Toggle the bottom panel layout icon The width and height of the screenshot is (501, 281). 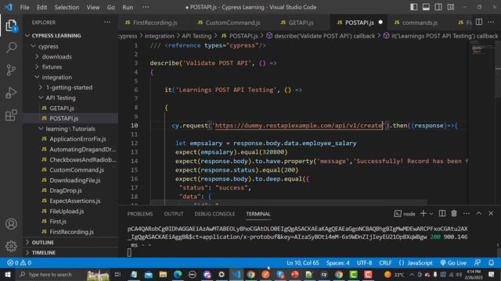tap(426, 7)
